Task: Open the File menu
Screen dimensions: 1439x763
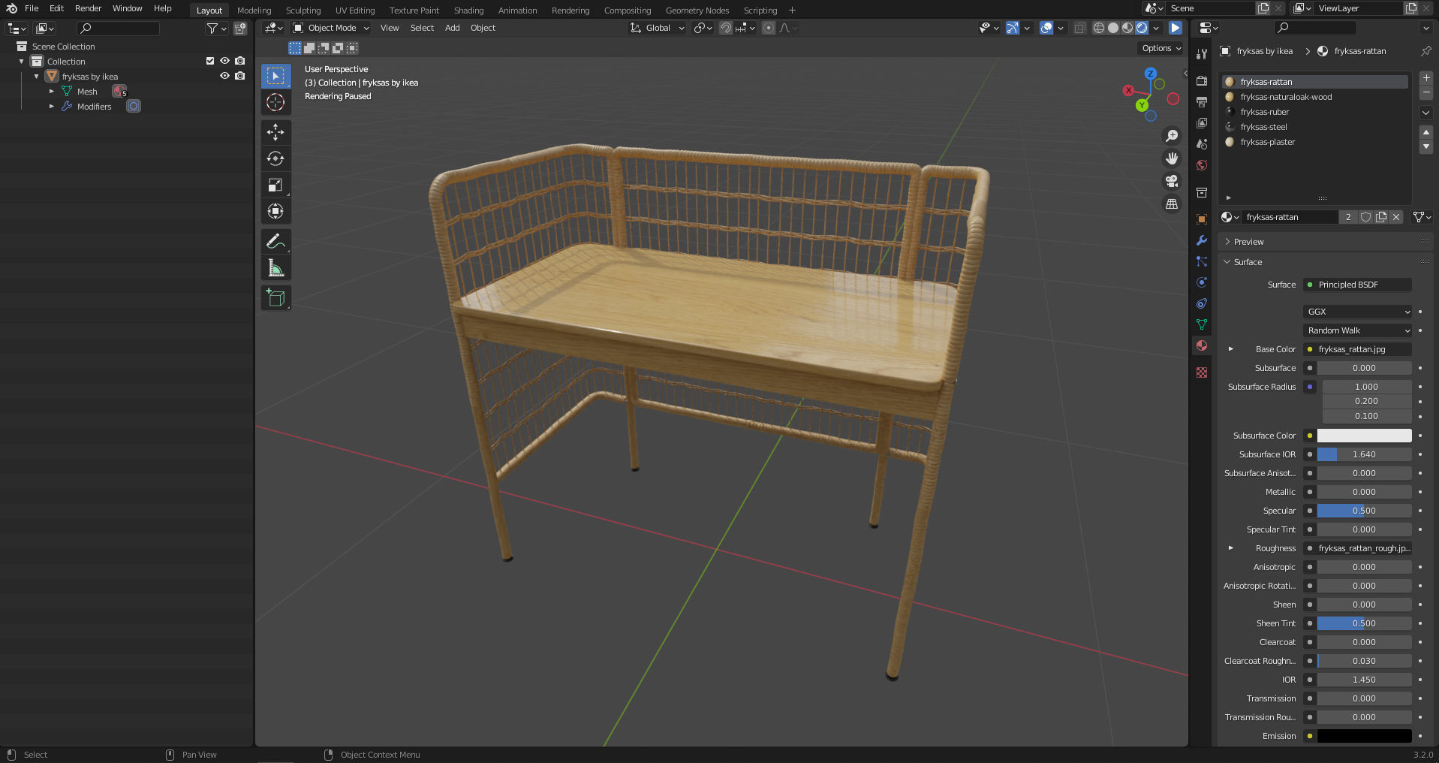Action: [32, 8]
